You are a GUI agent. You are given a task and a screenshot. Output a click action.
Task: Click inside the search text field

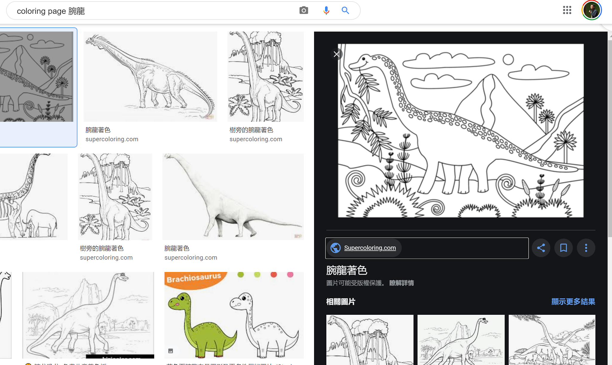[x=149, y=11]
